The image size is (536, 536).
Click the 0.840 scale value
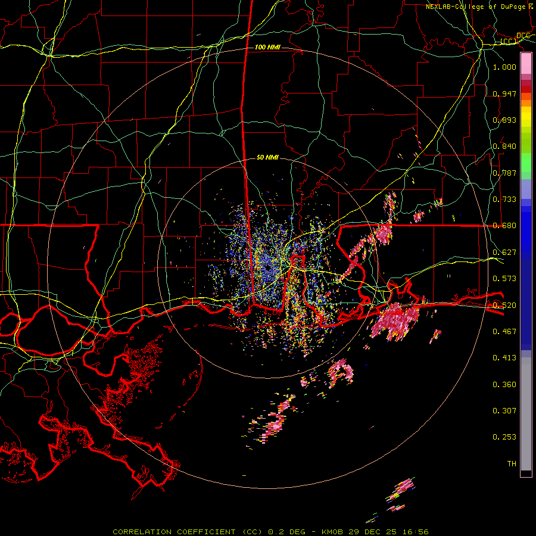point(504,147)
